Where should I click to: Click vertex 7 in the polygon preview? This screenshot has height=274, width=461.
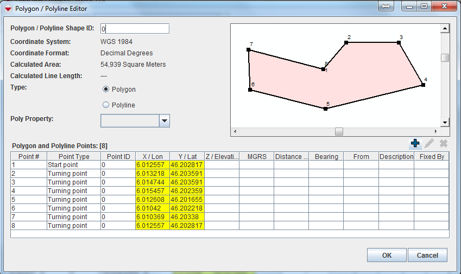(249, 49)
